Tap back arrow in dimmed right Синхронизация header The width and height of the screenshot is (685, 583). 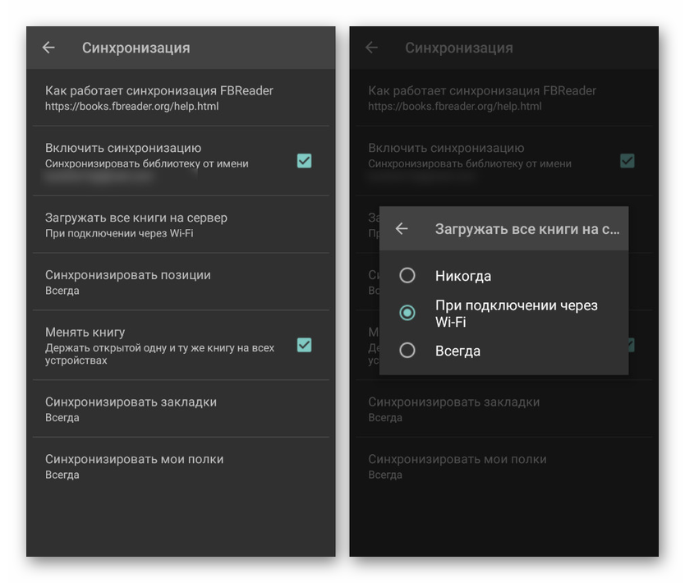pos(371,47)
